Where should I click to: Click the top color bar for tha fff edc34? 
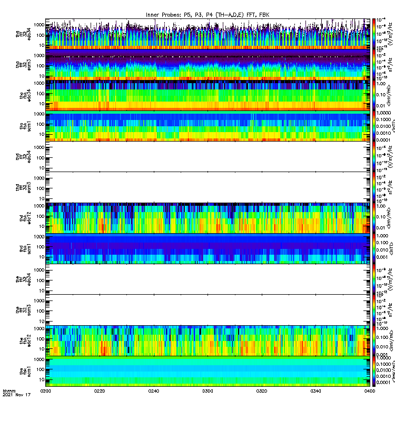(x=374, y=34)
